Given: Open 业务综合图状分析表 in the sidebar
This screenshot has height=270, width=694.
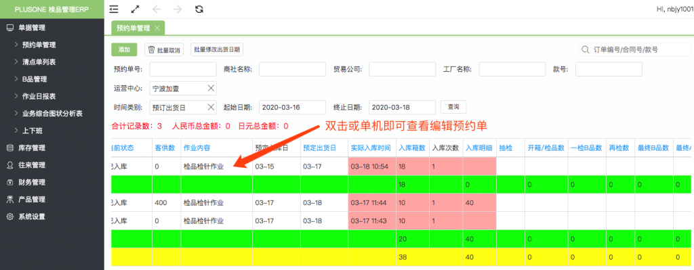Looking at the screenshot, I should point(52,114).
